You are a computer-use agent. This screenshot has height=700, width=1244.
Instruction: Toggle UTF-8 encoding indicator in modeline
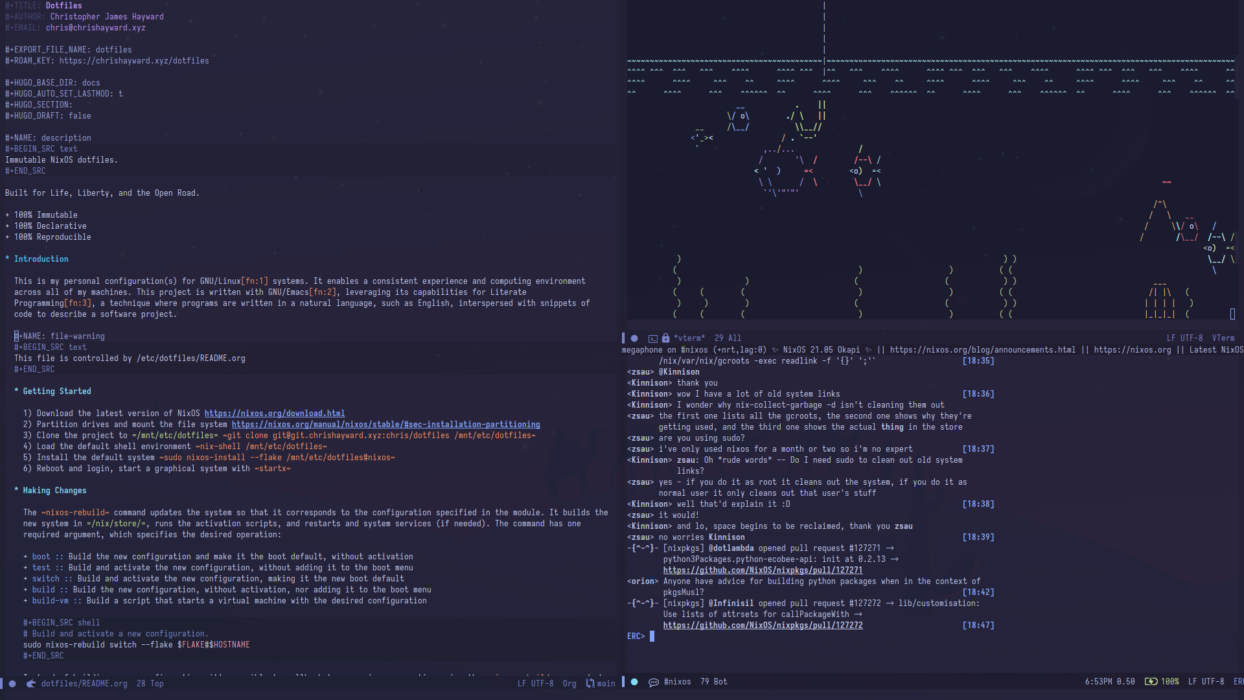pos(544,683)
